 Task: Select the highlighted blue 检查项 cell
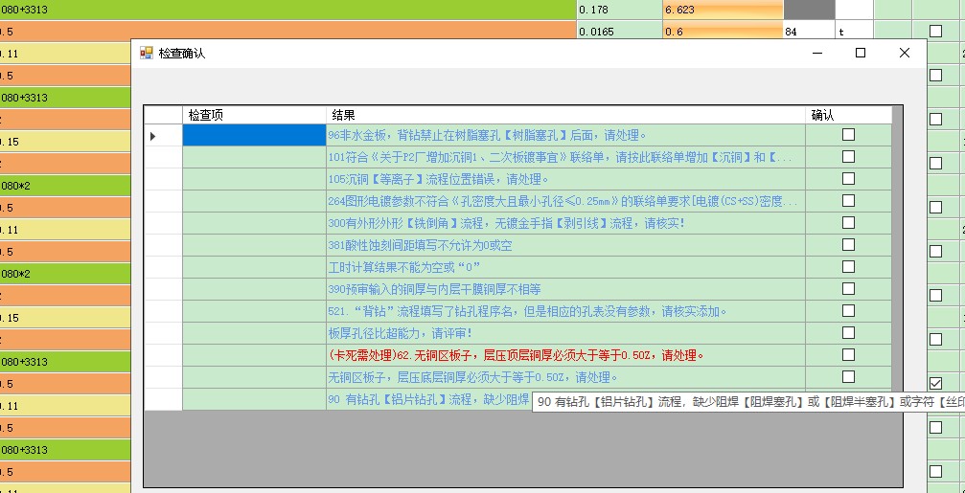click(x=254, y=135)
